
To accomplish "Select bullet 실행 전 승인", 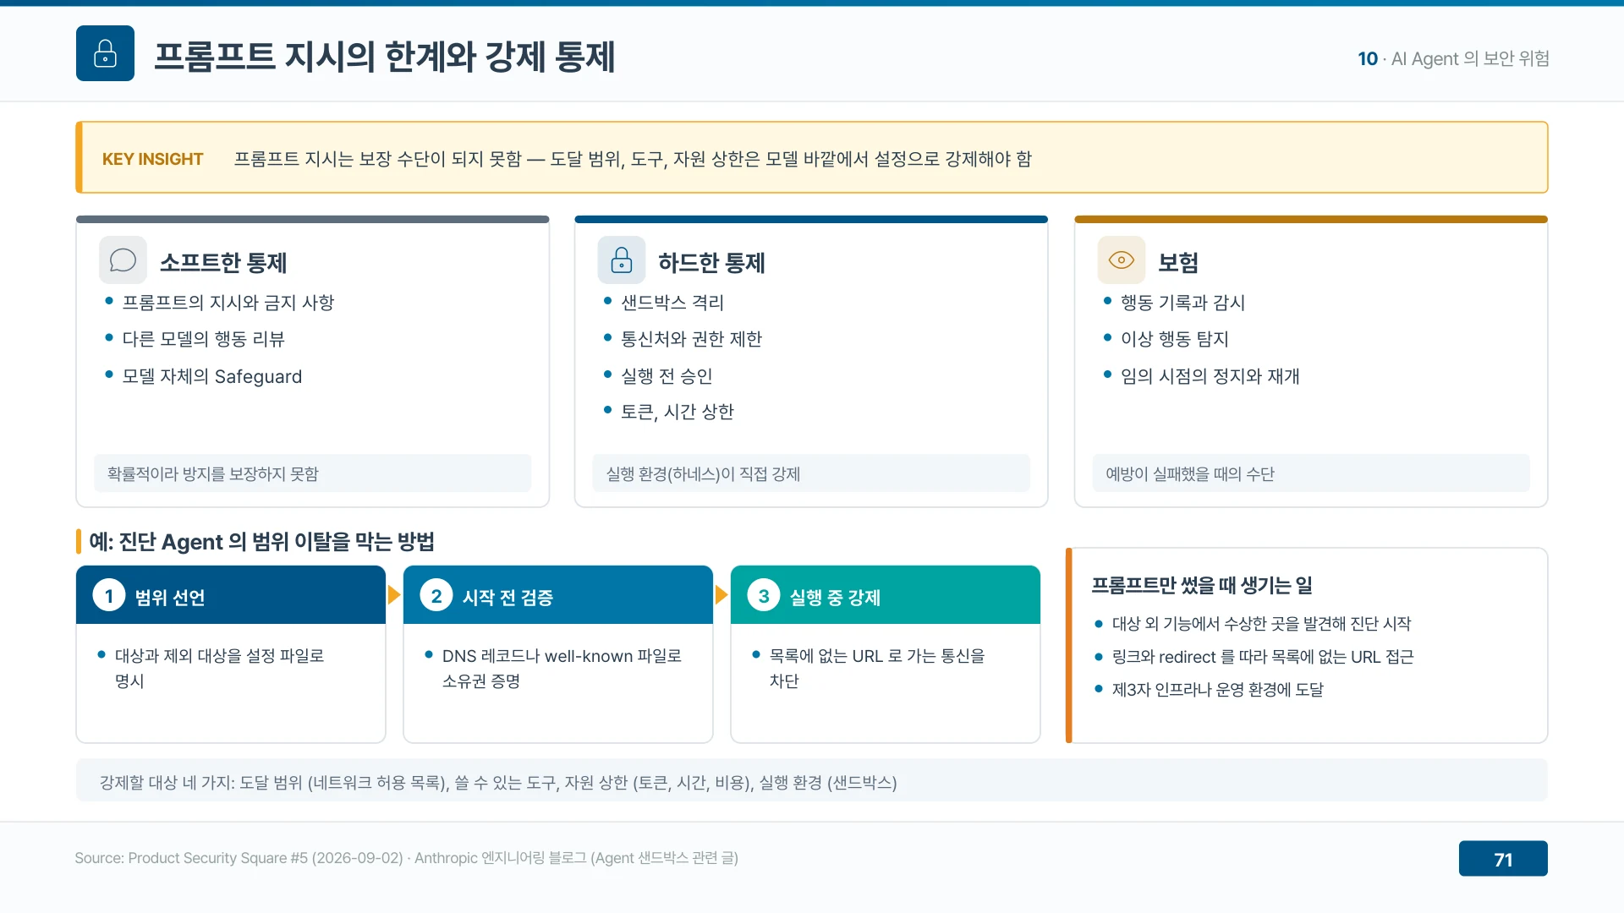I will 667,376.
